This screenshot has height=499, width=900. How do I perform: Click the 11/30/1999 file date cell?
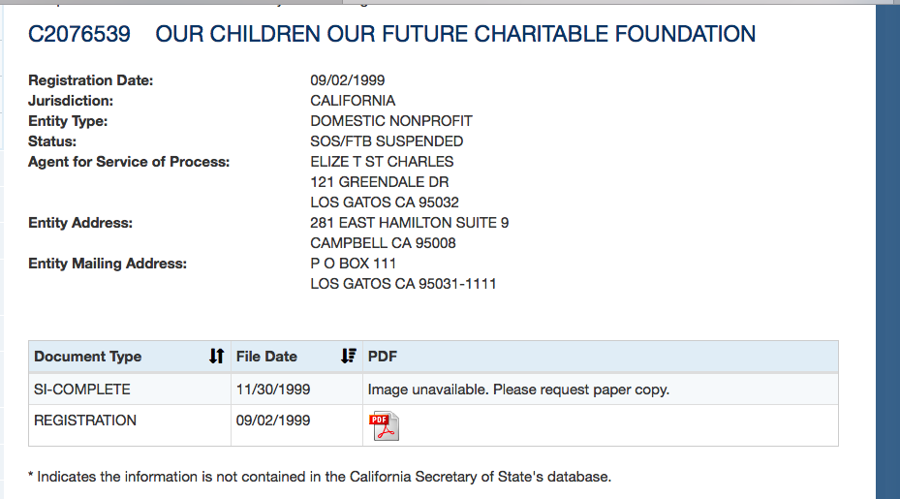coord(273,390)
